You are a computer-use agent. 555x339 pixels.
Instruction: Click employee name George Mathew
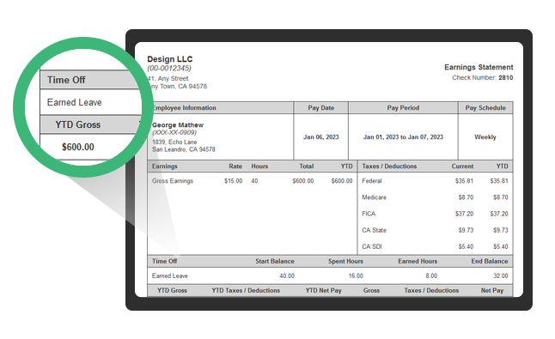pyautogui.click(x=178, y=125)
